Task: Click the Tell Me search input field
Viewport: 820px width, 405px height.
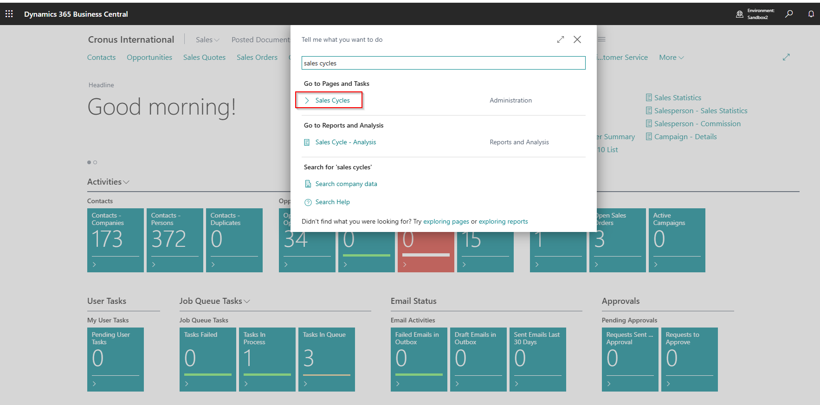Action: point(443,63)
